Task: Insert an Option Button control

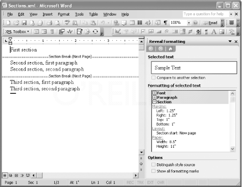Action: tap(167, 32)
